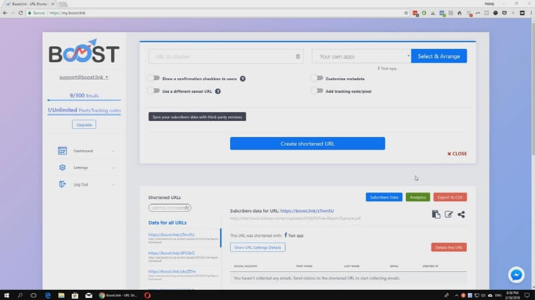Screen dimensions: 535x300
Task: Click the Boost logo
Action: coord(84,51)
